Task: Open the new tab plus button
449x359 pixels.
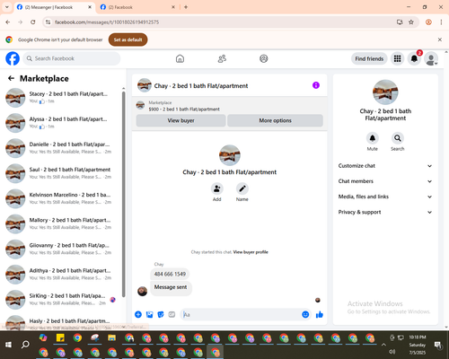Action: click(x=186, y=7)
